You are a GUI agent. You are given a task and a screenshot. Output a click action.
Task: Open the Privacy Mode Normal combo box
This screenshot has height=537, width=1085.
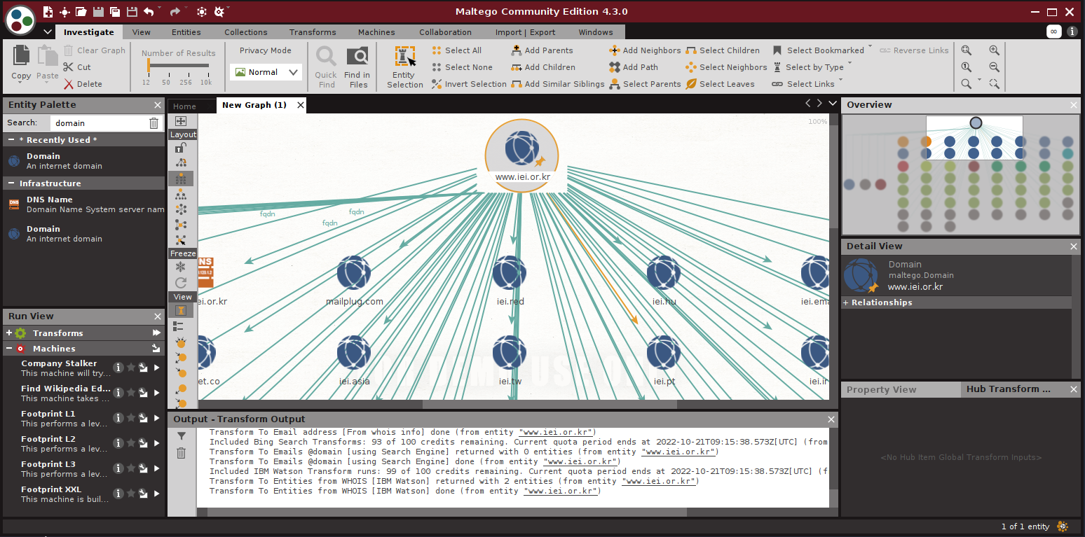tap(266, 72)
